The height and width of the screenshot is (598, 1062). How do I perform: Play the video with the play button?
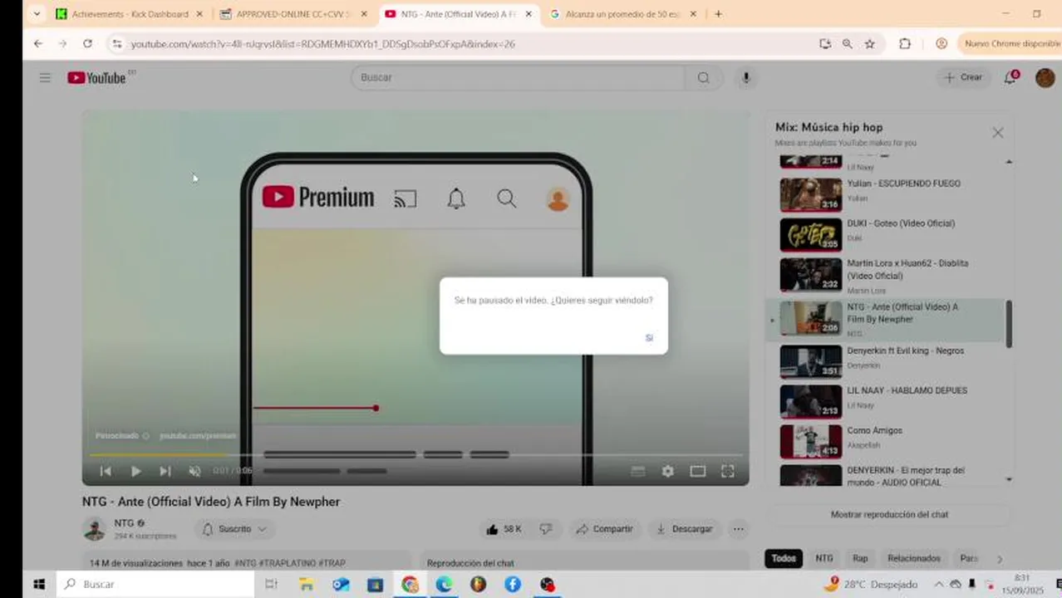coord(135,471)
